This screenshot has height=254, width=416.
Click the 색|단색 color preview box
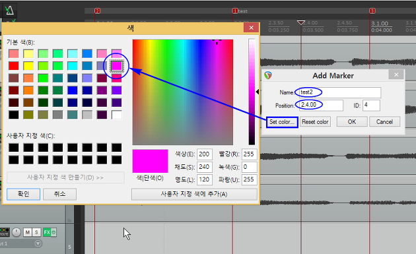(150, 161)
